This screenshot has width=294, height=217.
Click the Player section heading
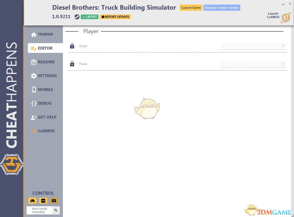[91, 31]
